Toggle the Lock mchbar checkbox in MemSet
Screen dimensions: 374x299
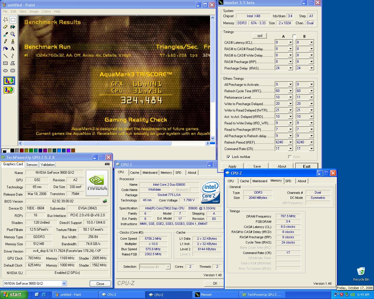(228, 157)
